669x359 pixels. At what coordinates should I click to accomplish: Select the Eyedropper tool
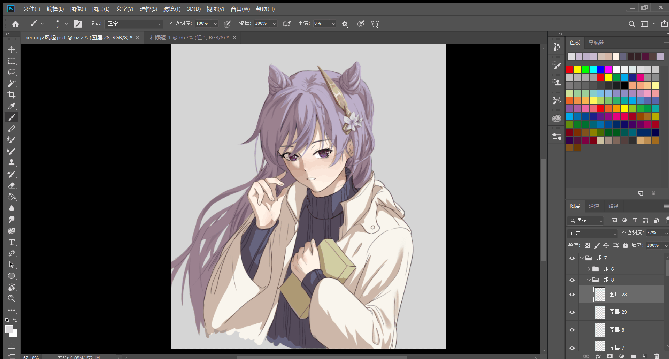click(11, 106)
